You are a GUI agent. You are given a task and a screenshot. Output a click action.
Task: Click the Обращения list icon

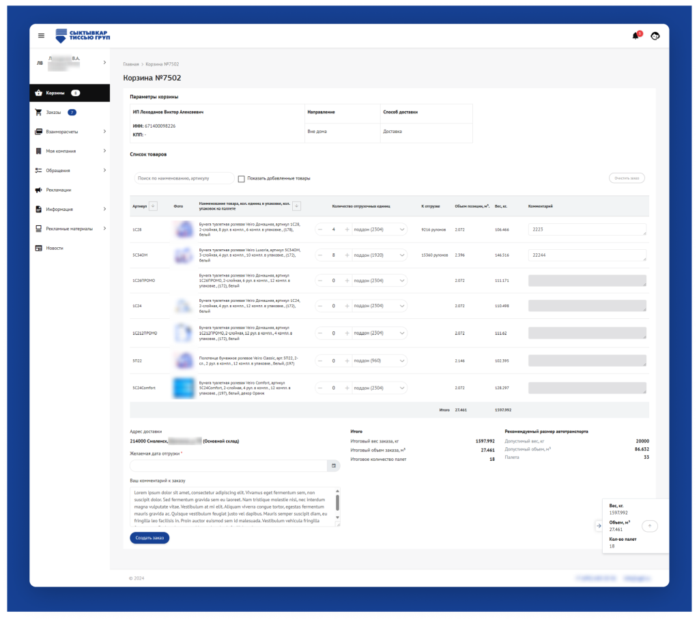[38, 170]
